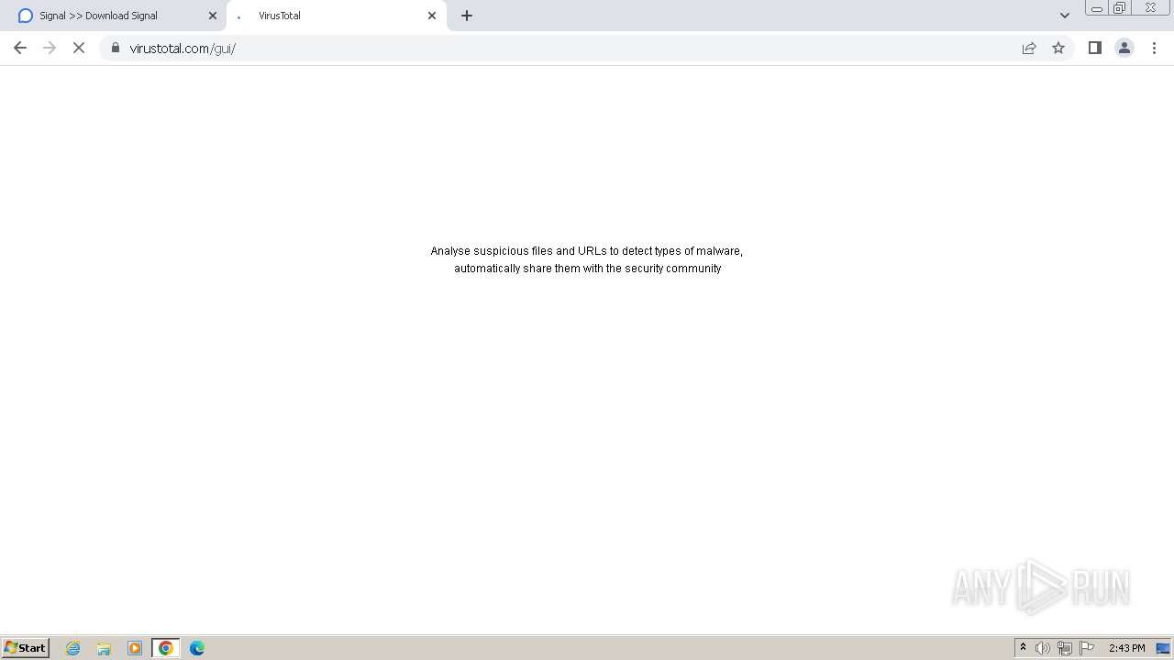This screenshot has width=1174, height=660.
Task: Minimize the Chrome window
Action: (1097, 8)
